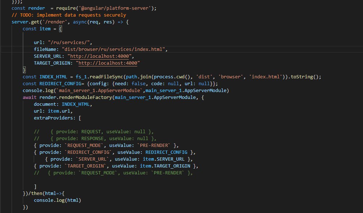Click 'url: item.url' property
Image resolution: width=363 pixels, height=213 pixels.
[x=53, y=111]
